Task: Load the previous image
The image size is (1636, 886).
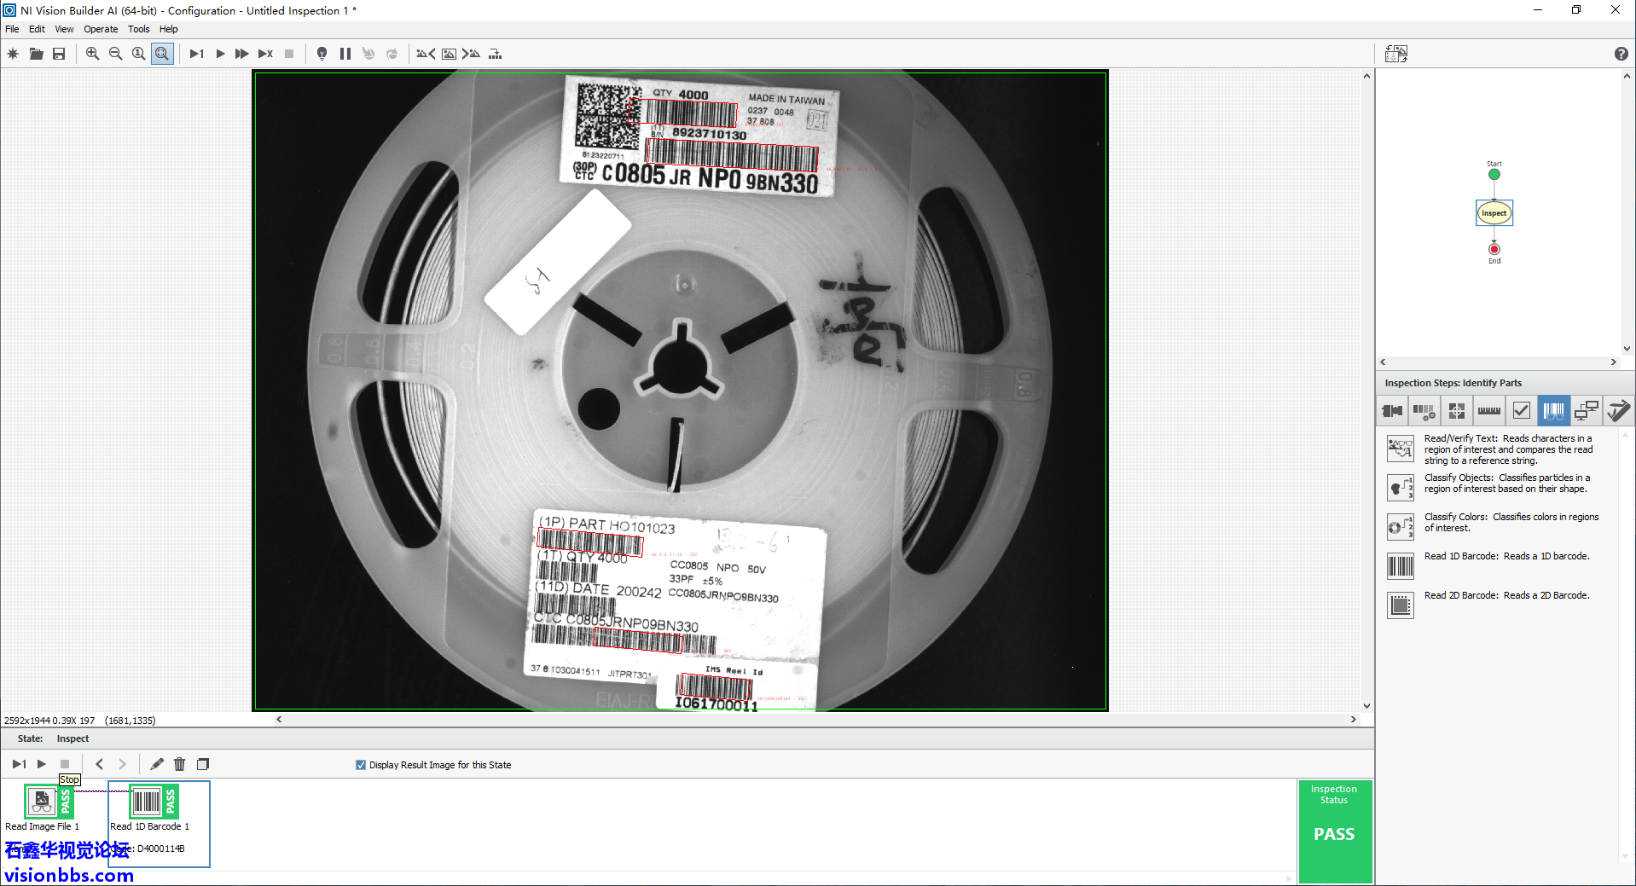Action: (x=426, y=54)
